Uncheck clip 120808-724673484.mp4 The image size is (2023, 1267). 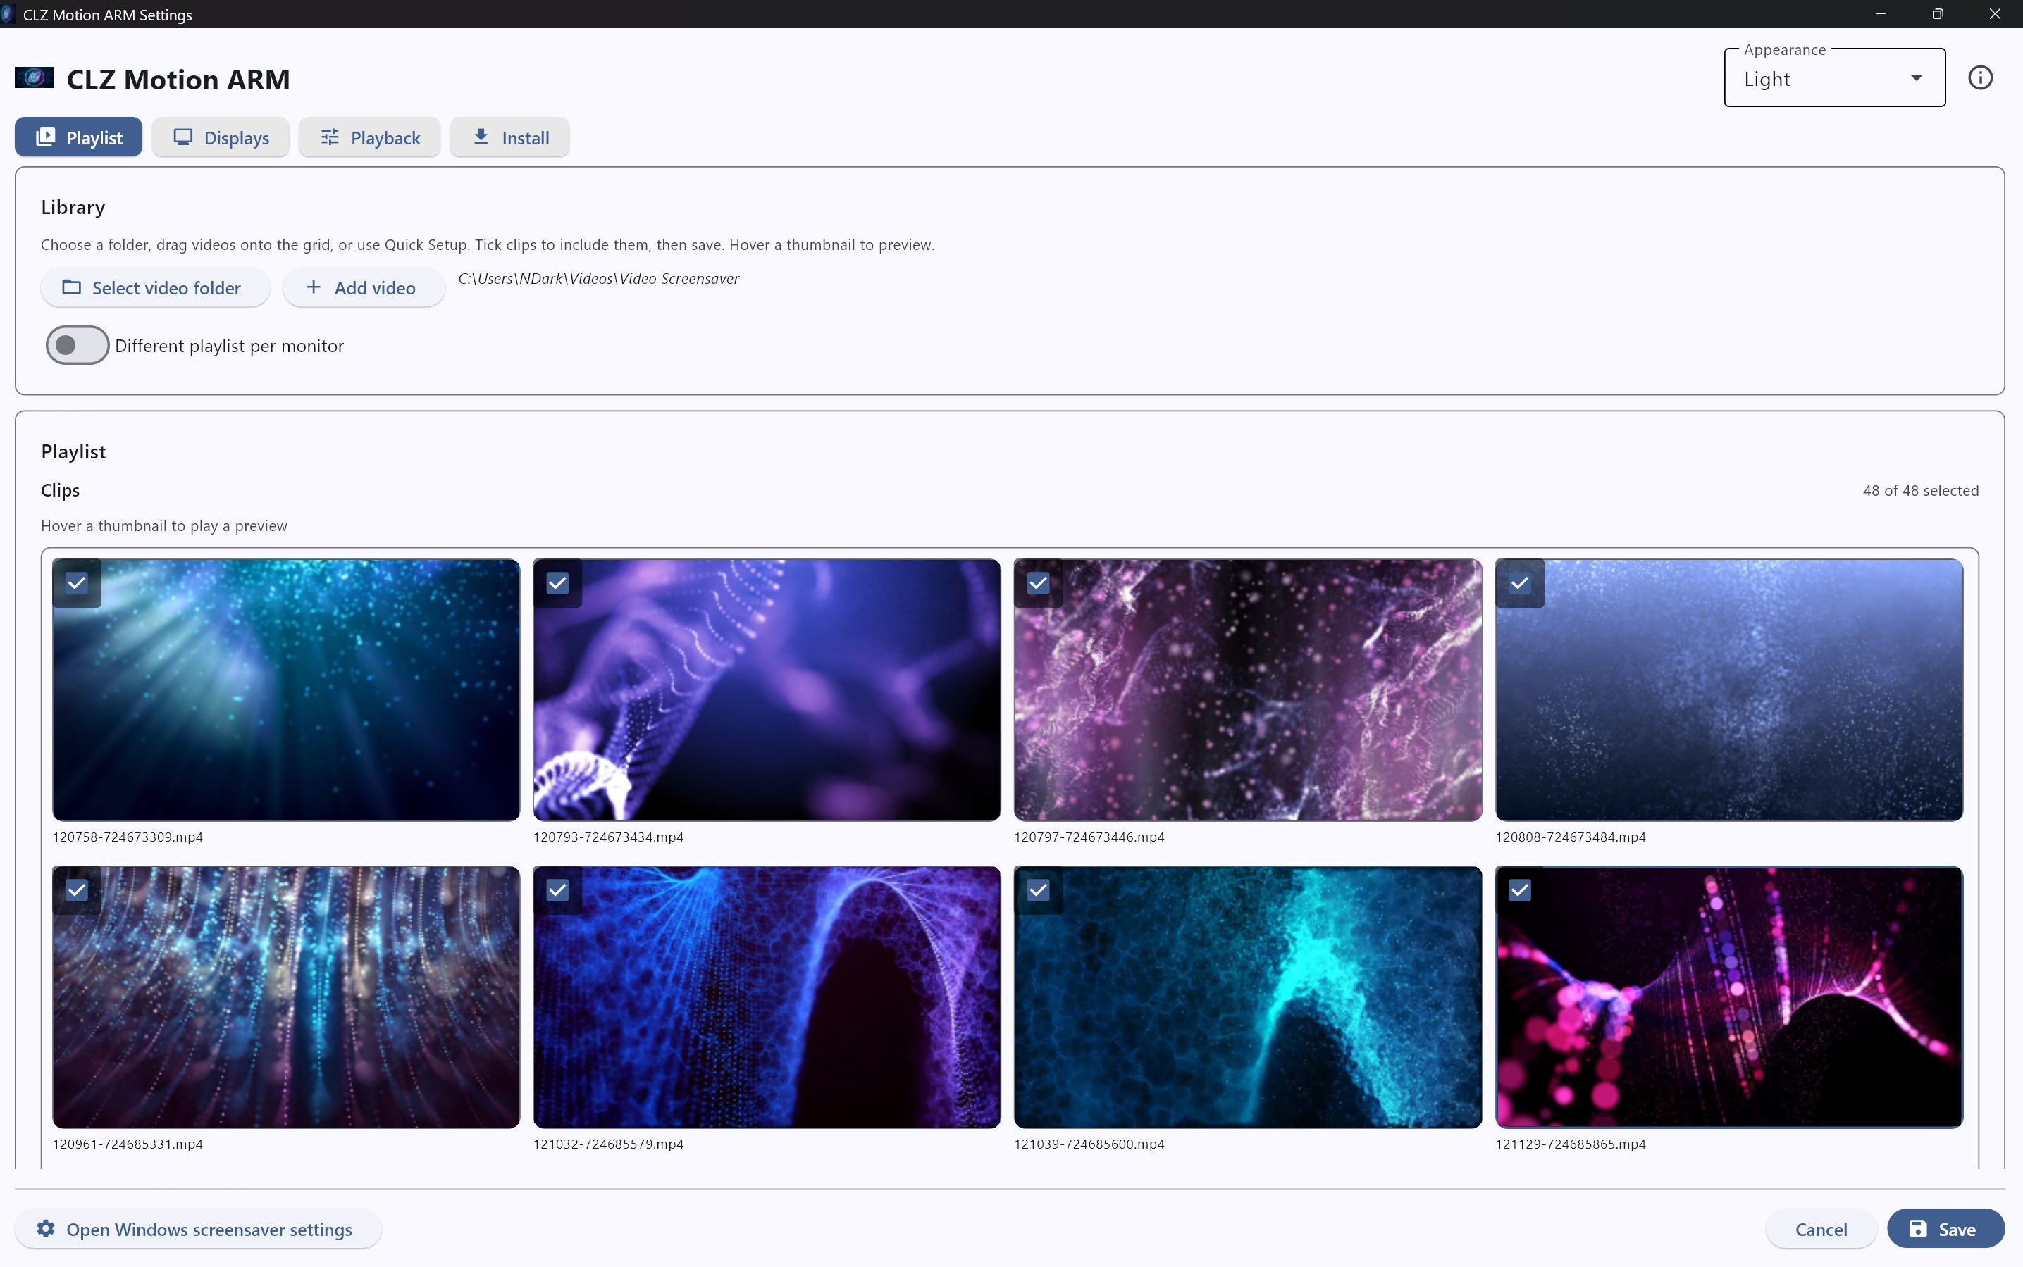1519,583
